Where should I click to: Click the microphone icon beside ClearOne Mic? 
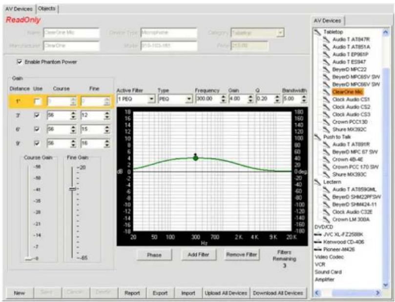coord(327,92)
